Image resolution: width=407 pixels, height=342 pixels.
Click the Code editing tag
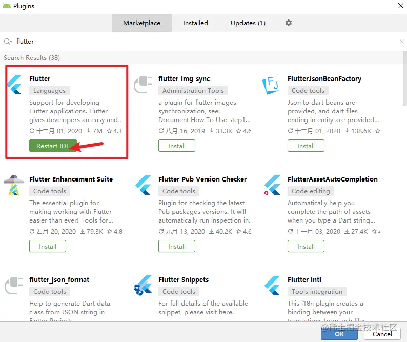coord(311,191)
